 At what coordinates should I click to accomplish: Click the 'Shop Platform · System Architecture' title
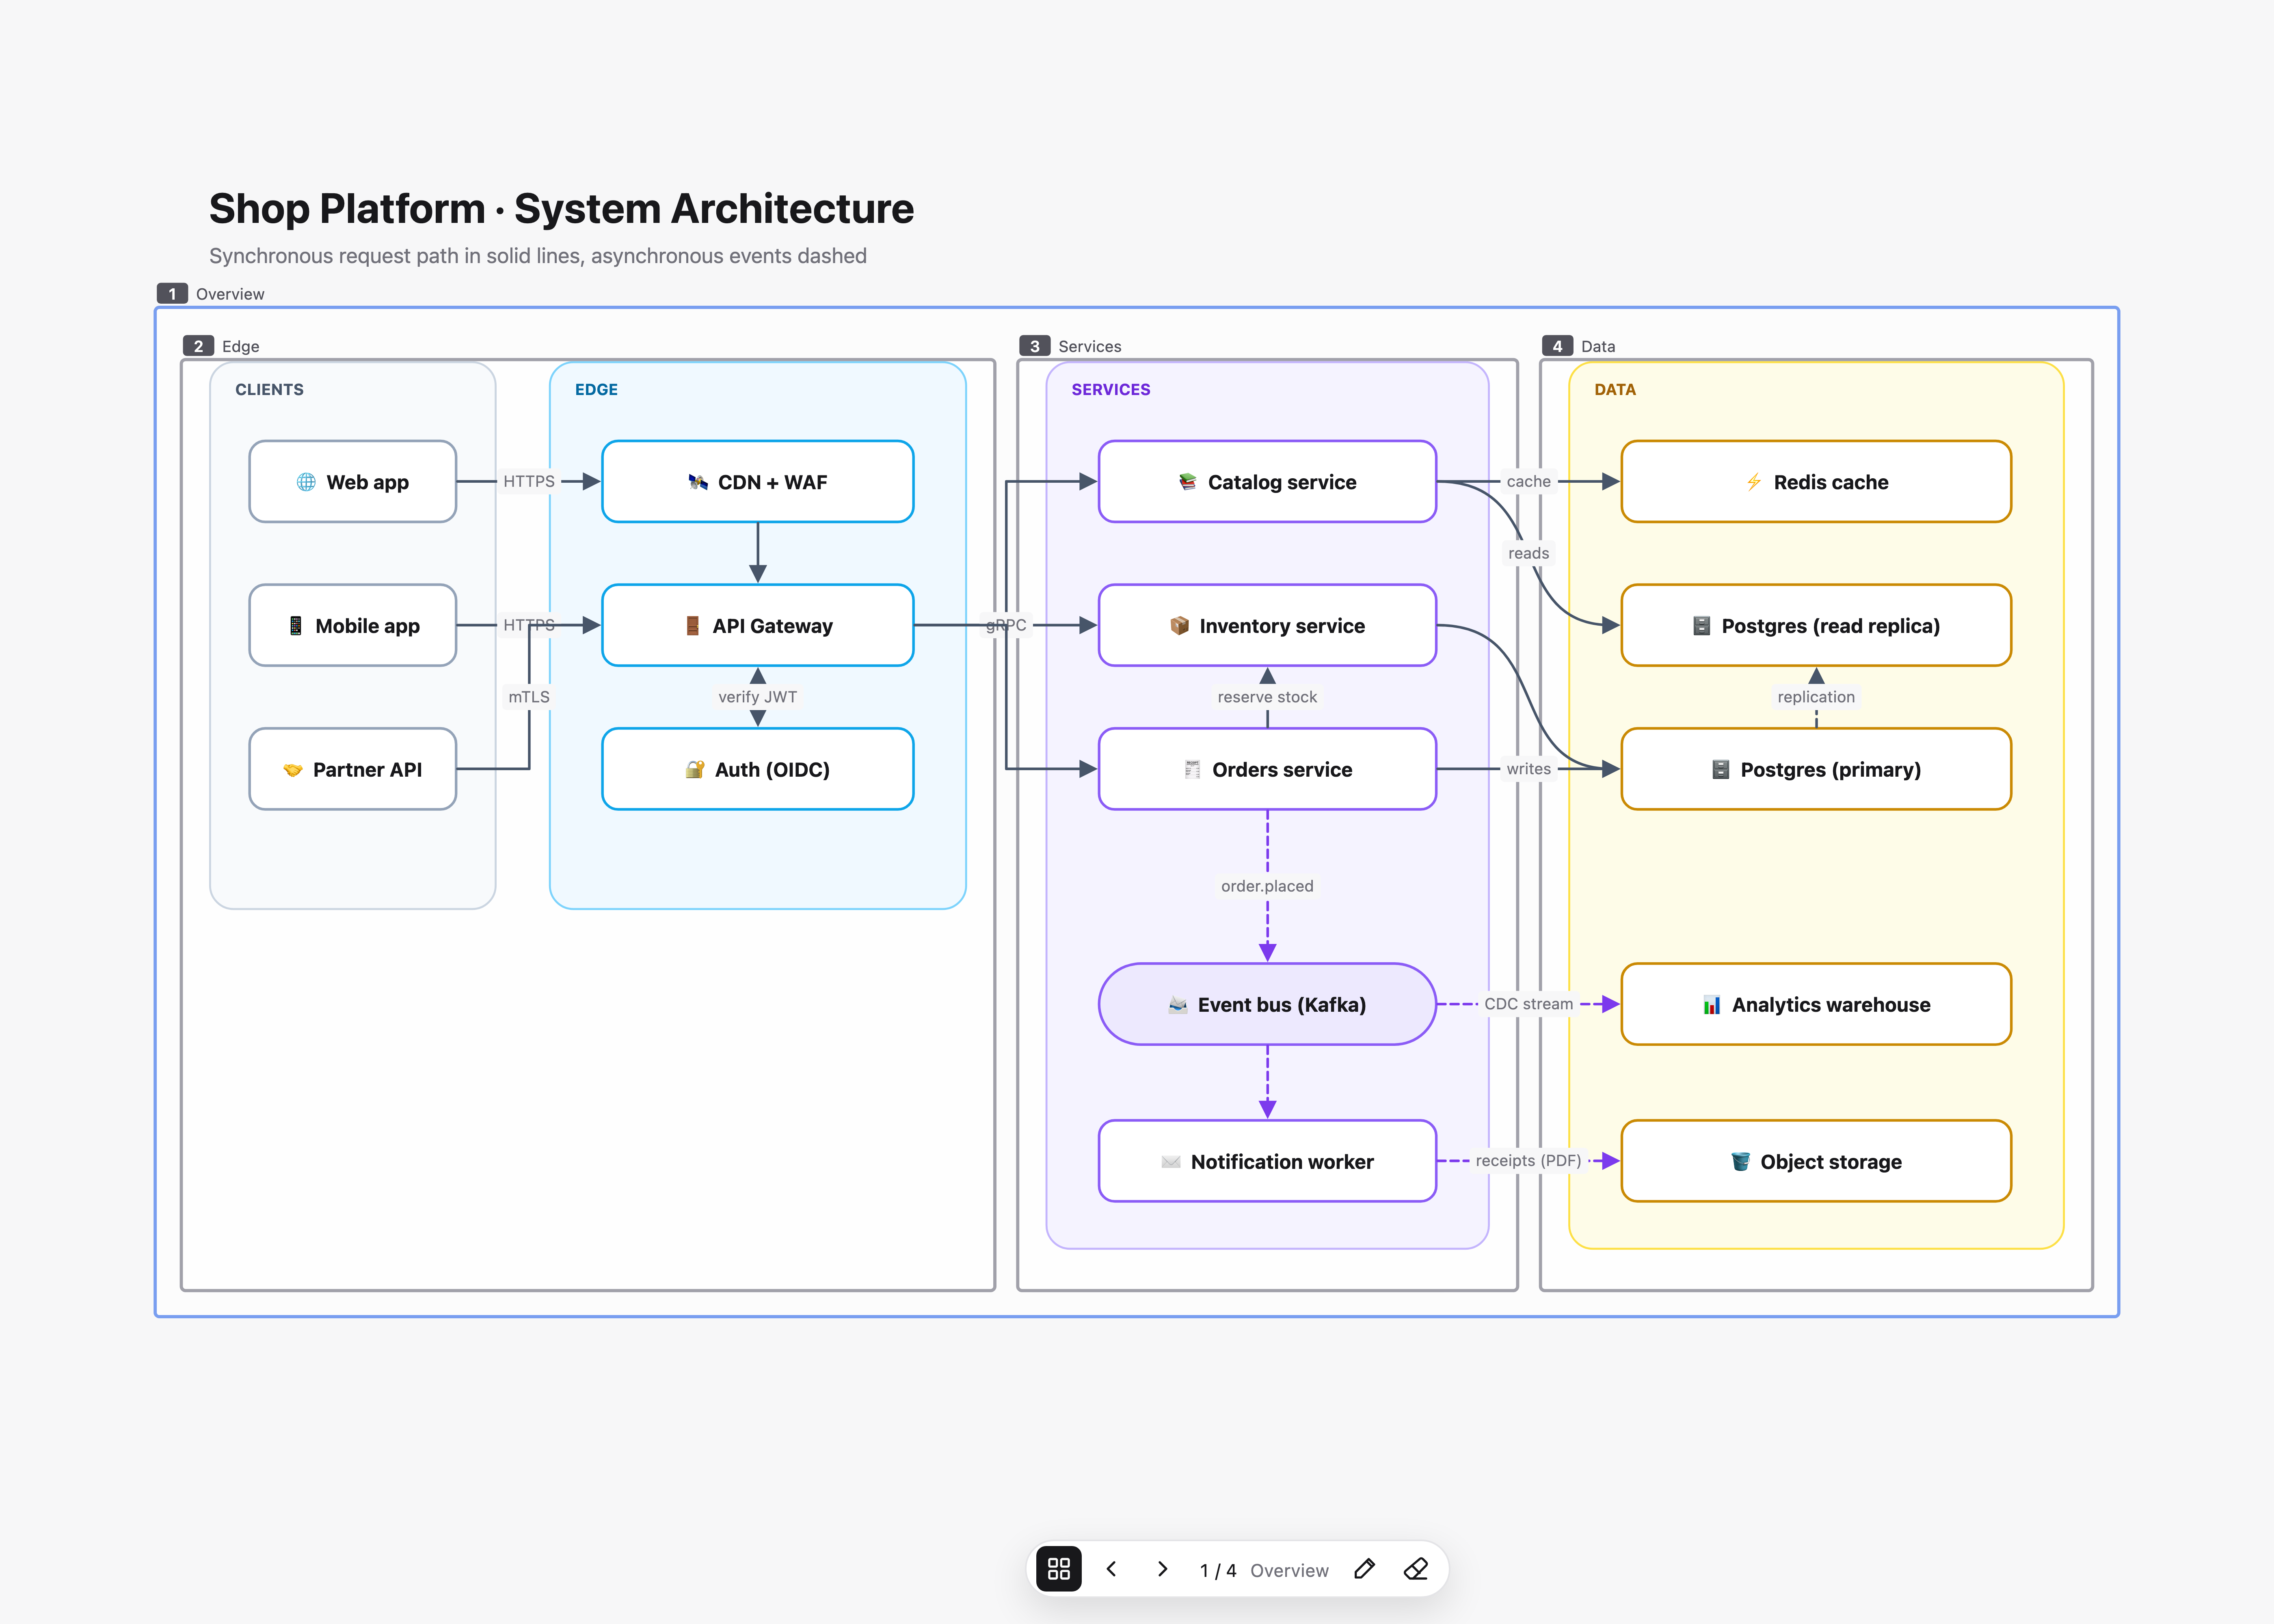pyautogui.click(x=561, y=209)
